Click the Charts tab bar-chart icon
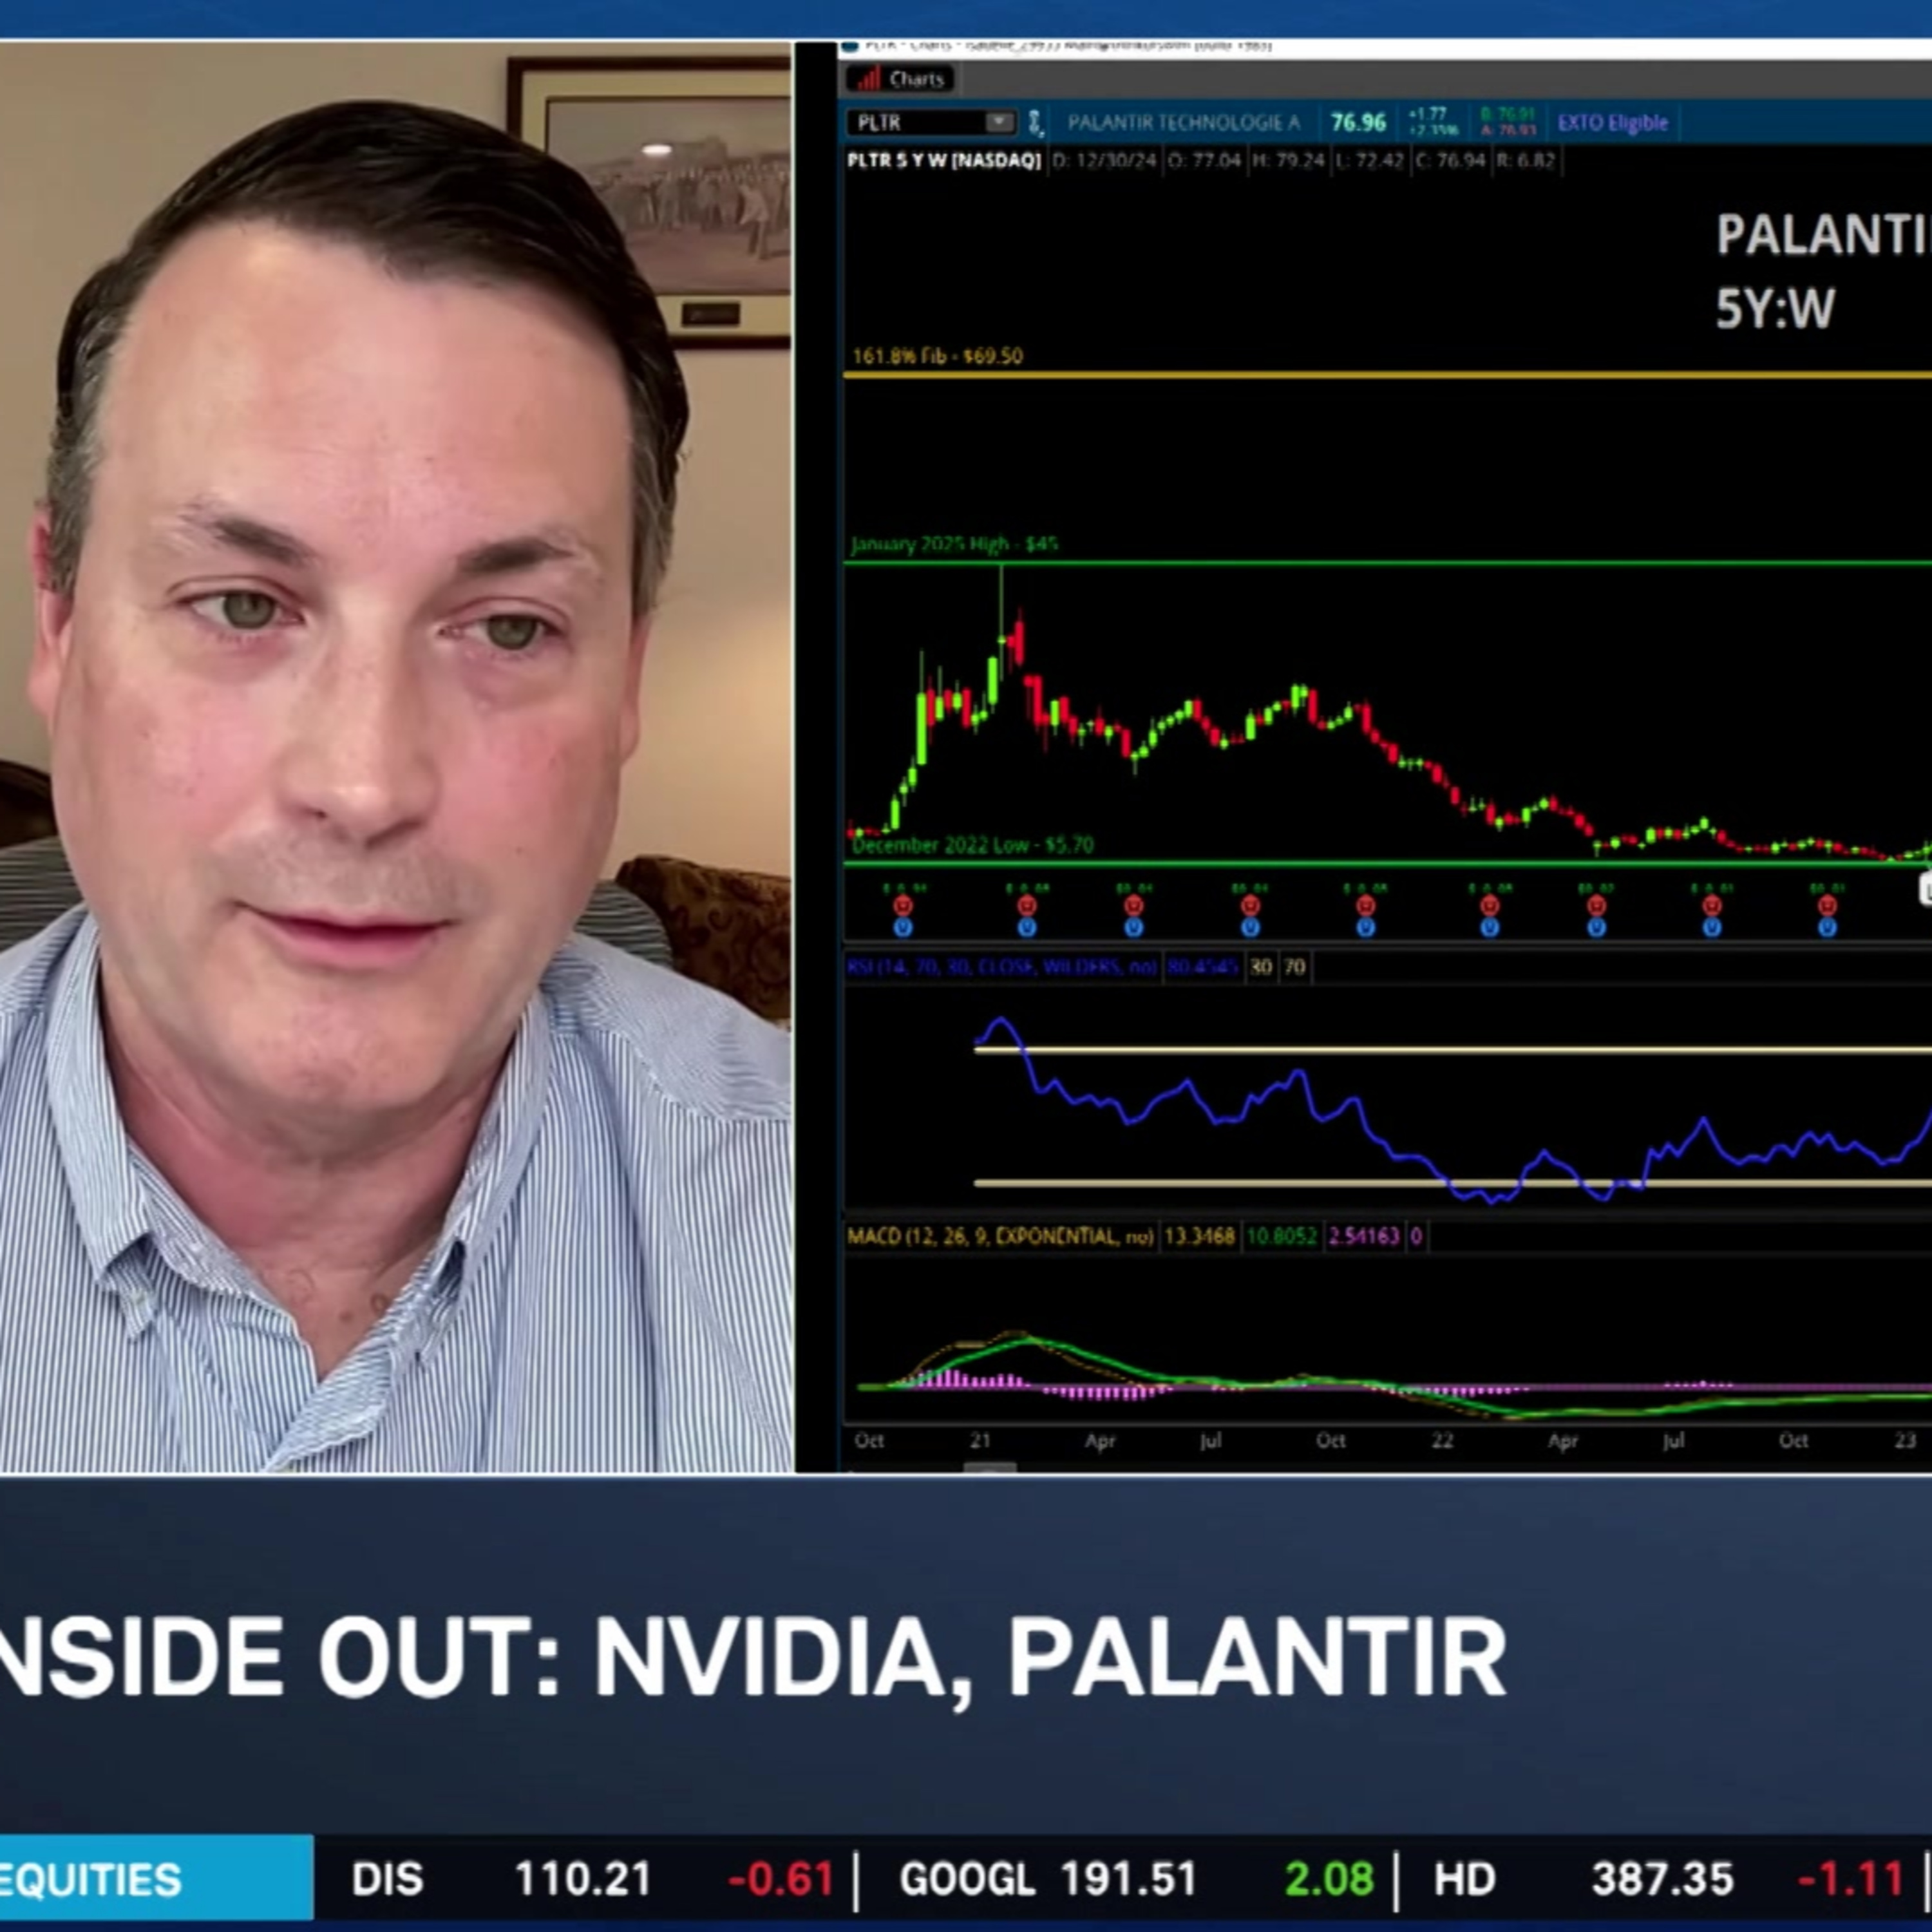The width and height of the screenshot is (1932, 1932). coord(869,79)
